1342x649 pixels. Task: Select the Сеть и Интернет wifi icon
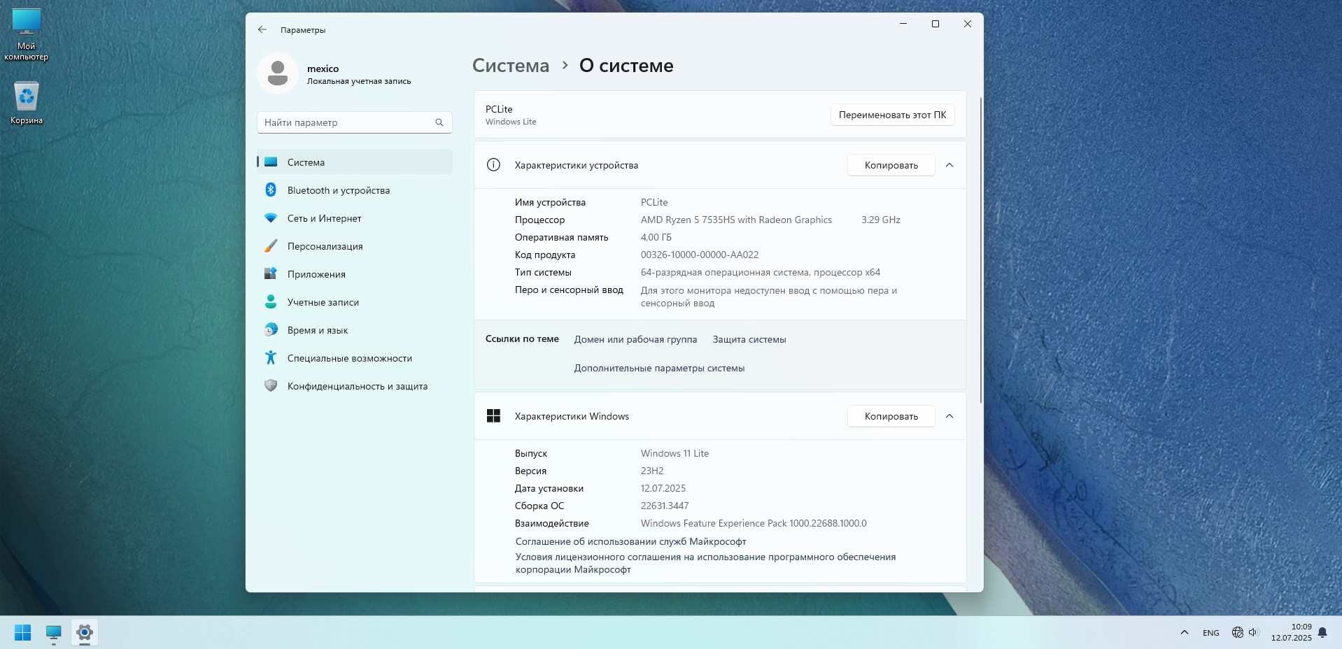click(x=271, y=218)
